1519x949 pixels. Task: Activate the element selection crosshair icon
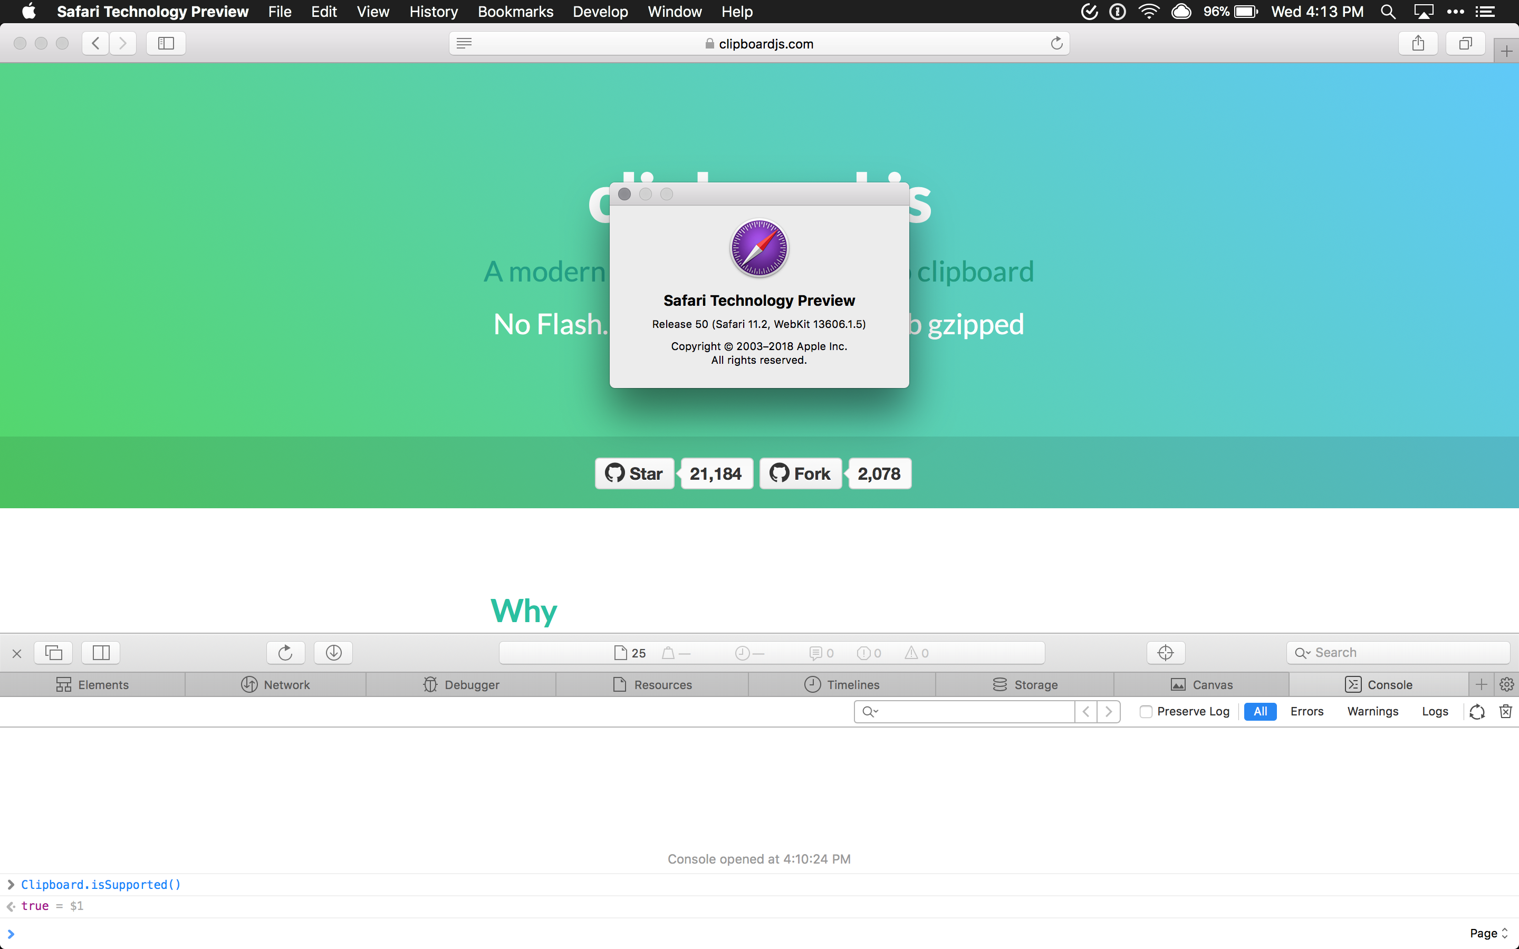click(1166, 653)
